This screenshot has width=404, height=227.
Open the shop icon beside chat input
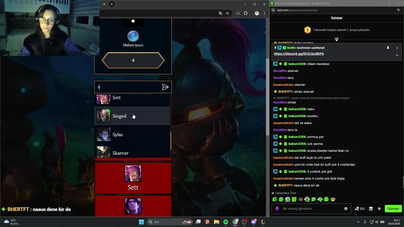pyautogui.click(x=371, y=209)
